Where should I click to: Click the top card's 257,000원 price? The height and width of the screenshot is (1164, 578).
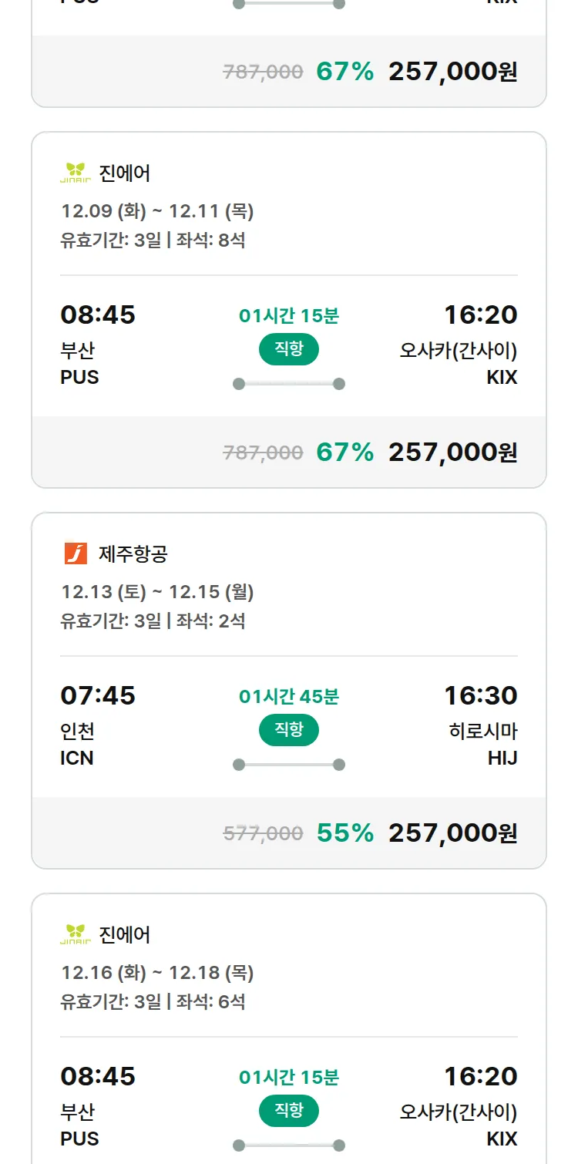tap(452, 72)
